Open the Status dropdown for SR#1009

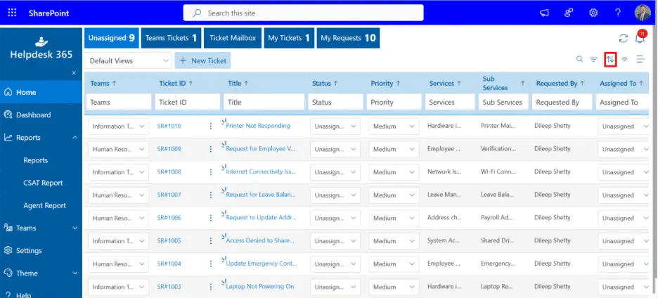335,150
